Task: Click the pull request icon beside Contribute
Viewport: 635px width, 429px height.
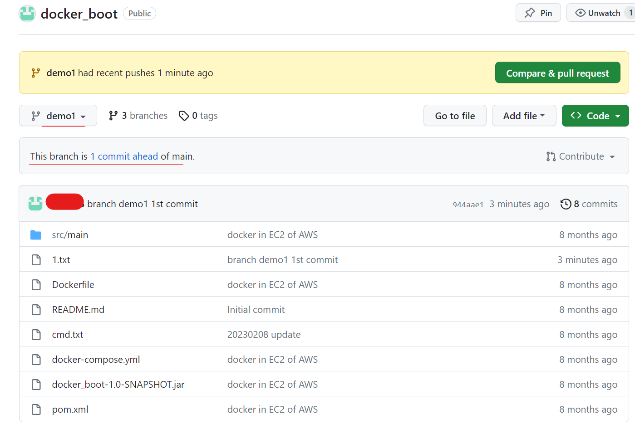Action: coord(551,156)
